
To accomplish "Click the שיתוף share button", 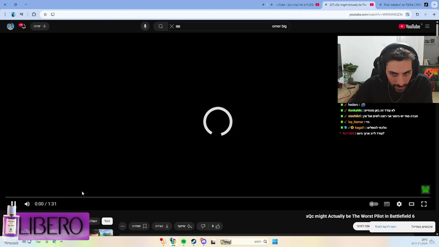I will coord(185,226).
